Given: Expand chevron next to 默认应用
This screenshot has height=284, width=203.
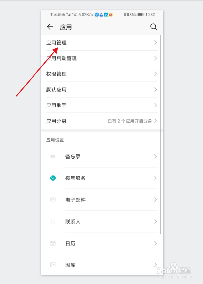Looking at the screenshot, I should point(155,89).
